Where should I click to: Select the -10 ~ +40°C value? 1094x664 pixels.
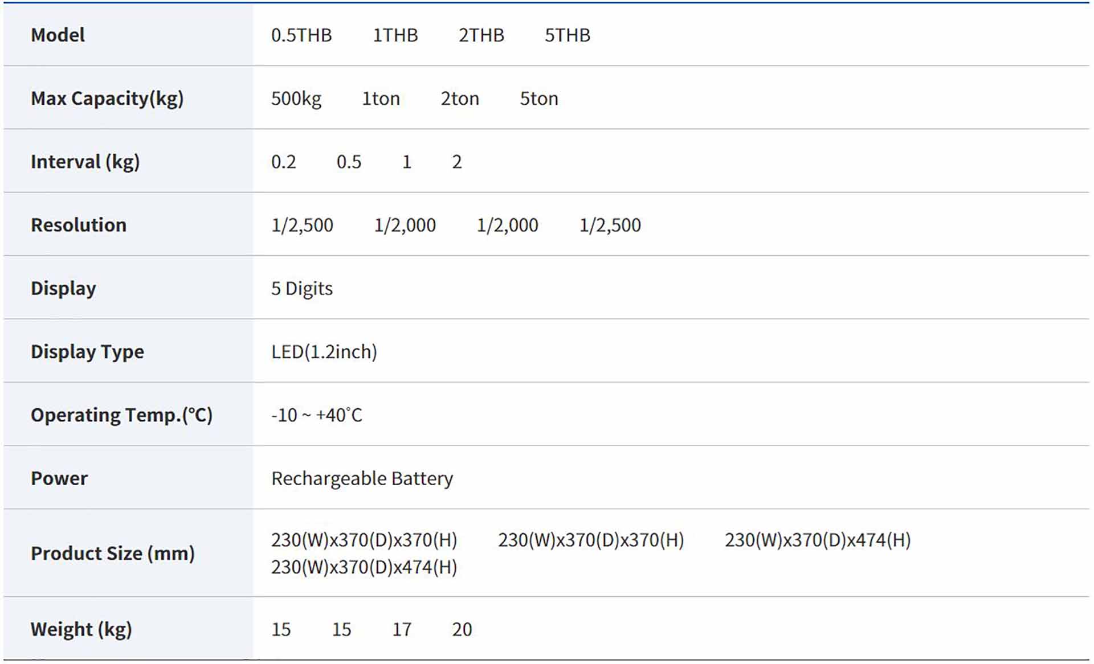point(316,415)
